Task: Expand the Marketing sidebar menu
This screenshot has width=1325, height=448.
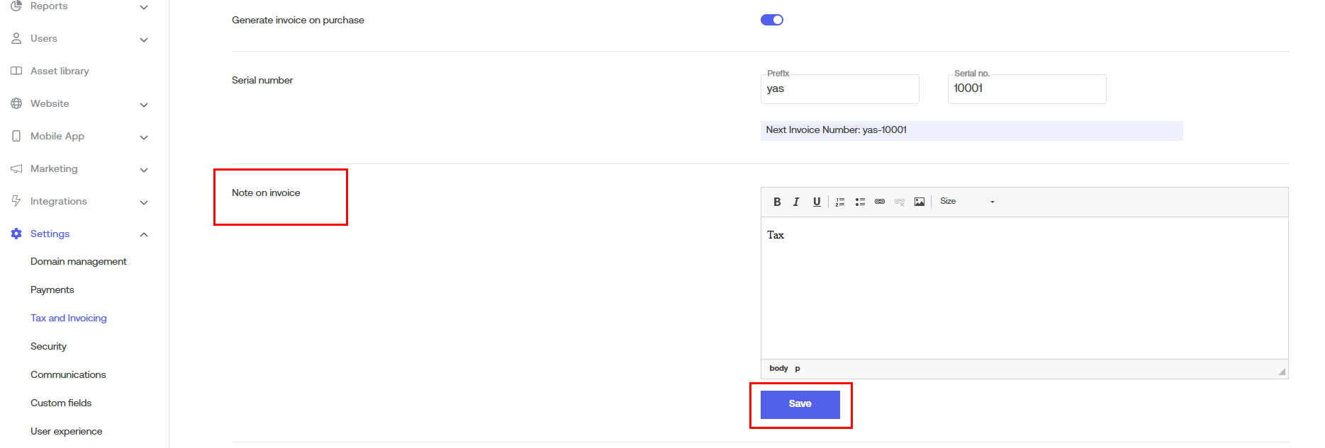Action: (144, 169)
